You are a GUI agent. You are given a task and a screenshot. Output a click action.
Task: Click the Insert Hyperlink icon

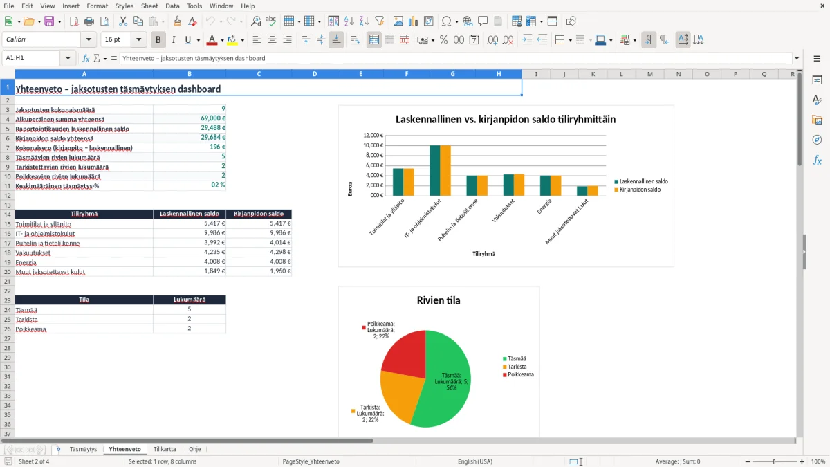pyautogui.click(x=468, y=21)
